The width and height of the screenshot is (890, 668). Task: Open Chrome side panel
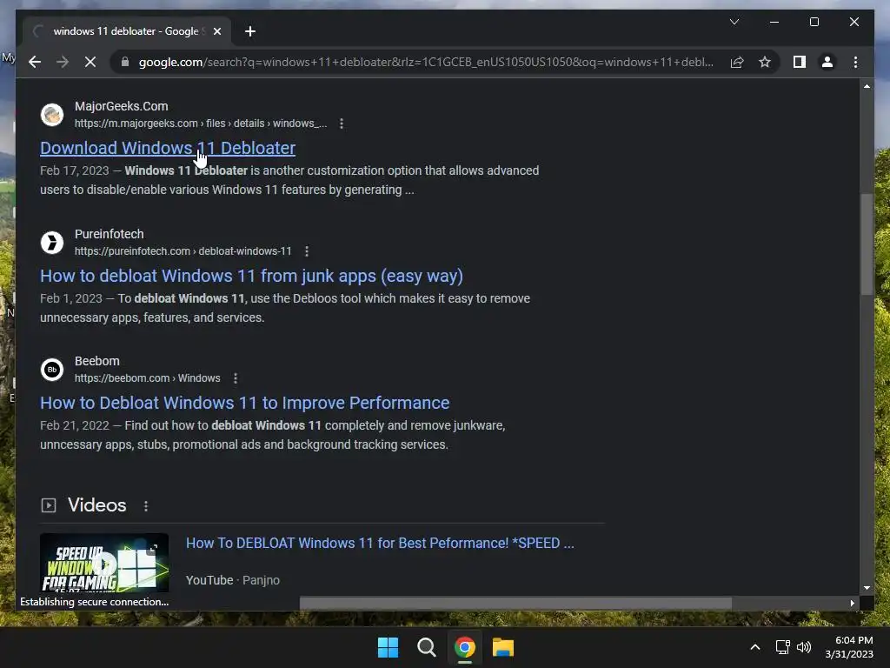(800, 62)
